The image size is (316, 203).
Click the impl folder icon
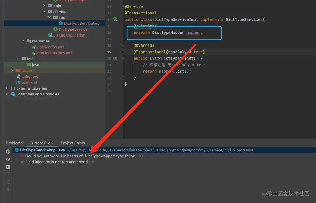55,17
